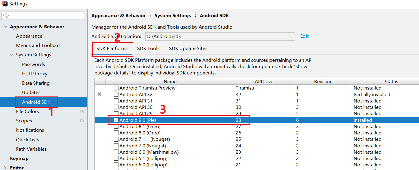Click the API level '28' cell

238,120
